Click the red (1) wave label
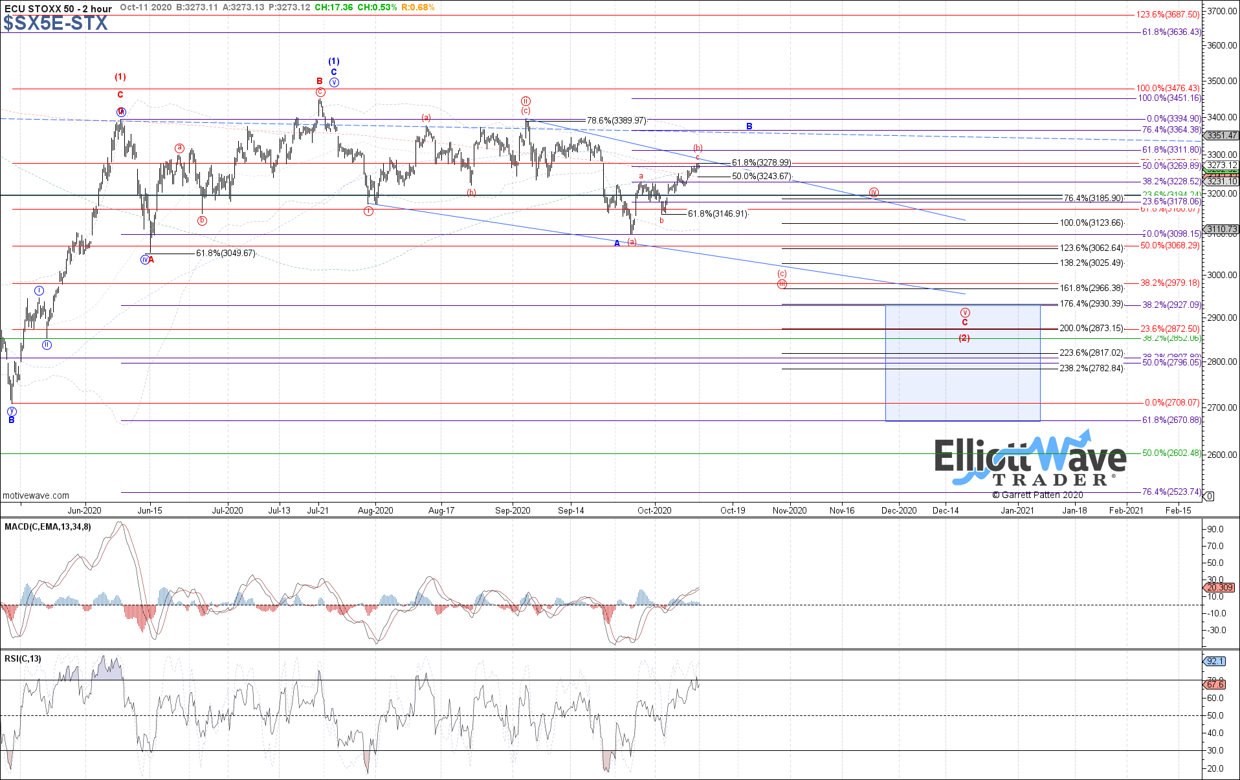This screenshot has height=780, width=1240. 120,77
